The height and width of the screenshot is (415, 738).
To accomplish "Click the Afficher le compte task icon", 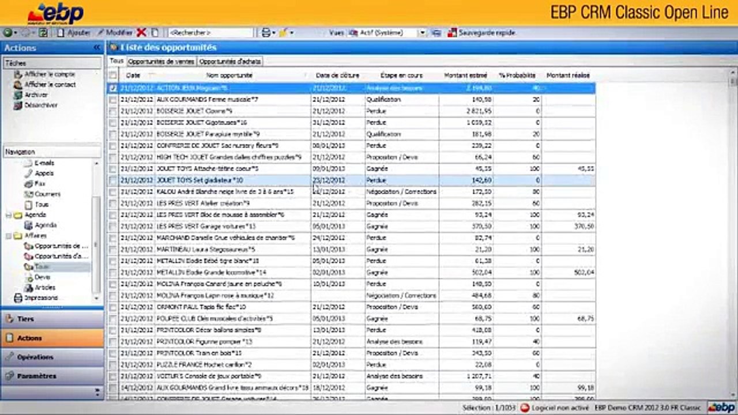I will coord(18,74).
